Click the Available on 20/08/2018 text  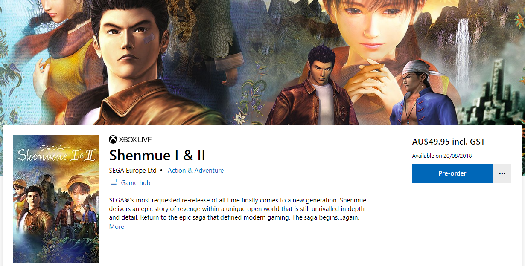442,156
